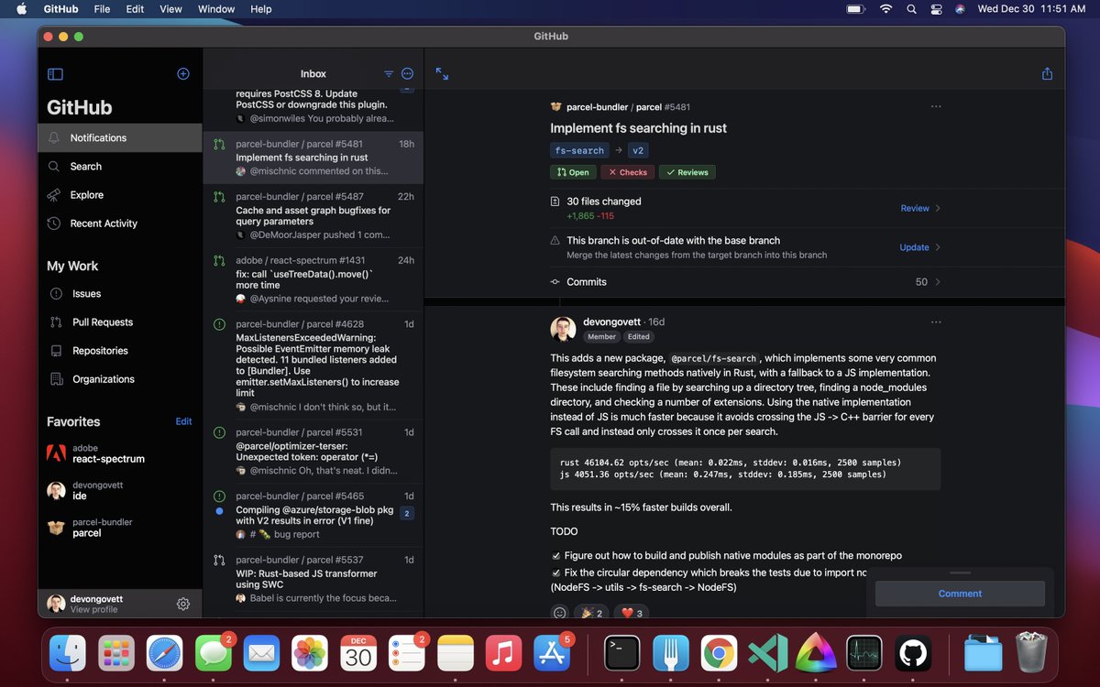The width and height of the screenshot is (1100, 687).
Task: Click the share icon at top right
Action: coord(1047,74)
